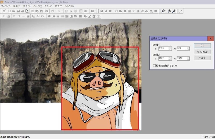This screenshot has width=215, height=139.
Task: Open the background color dropdown button
Action: tap(95, 11)
